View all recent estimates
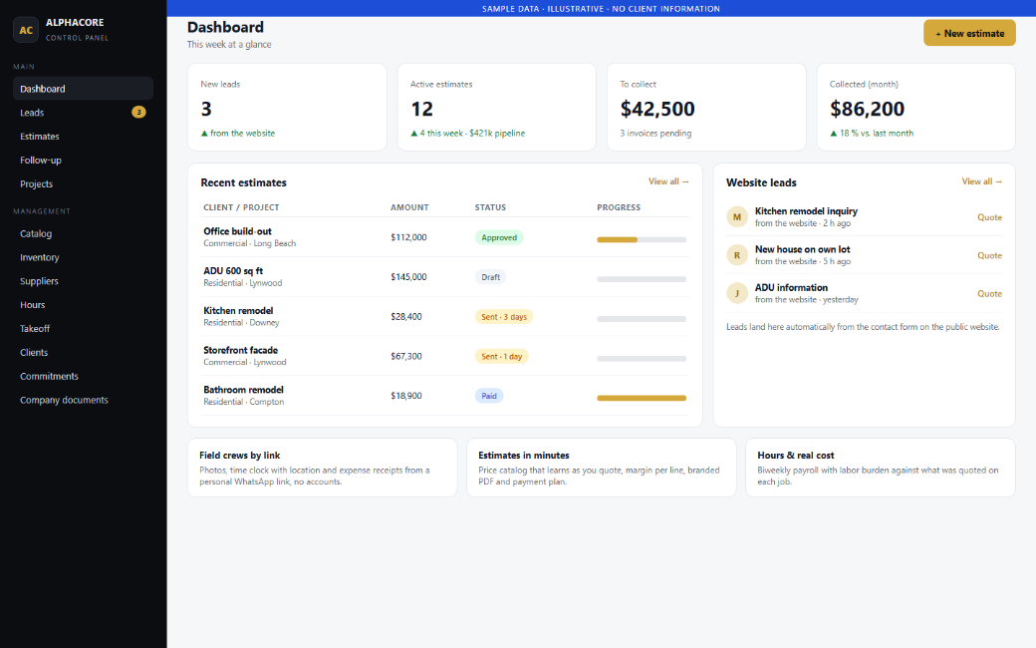 point(668,181)
